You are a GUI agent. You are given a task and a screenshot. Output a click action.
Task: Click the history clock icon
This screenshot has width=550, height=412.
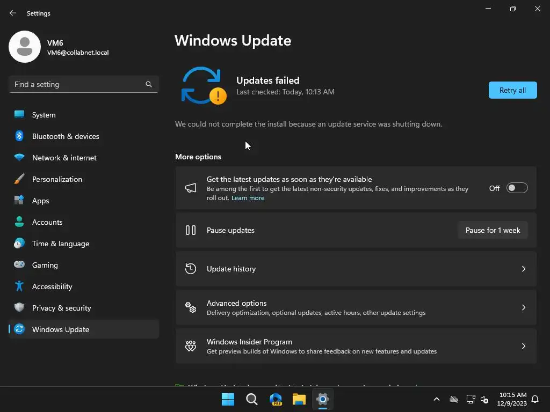point(191,269)
